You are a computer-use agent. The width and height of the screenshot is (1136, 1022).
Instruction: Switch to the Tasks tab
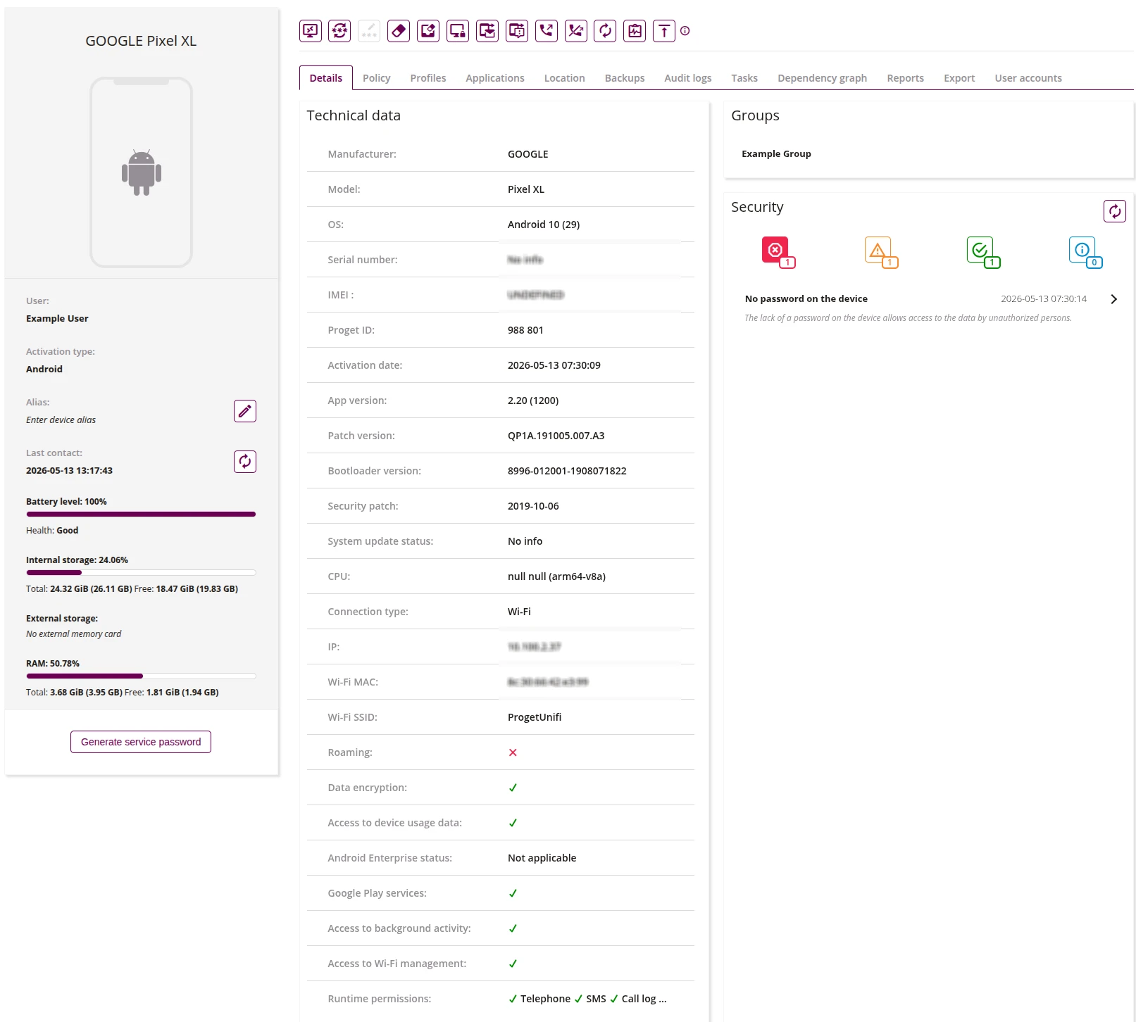744,78
